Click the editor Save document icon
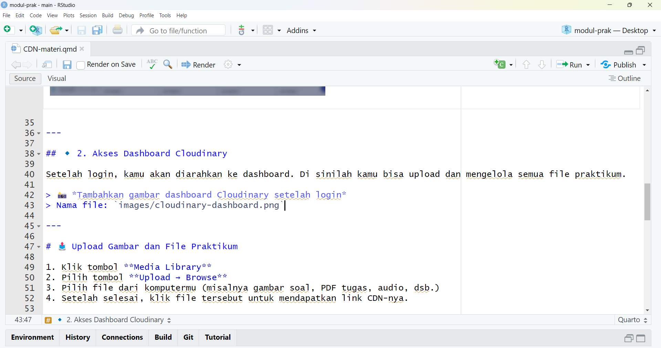This screenshot has width=661, height=348. pos(67,65)
